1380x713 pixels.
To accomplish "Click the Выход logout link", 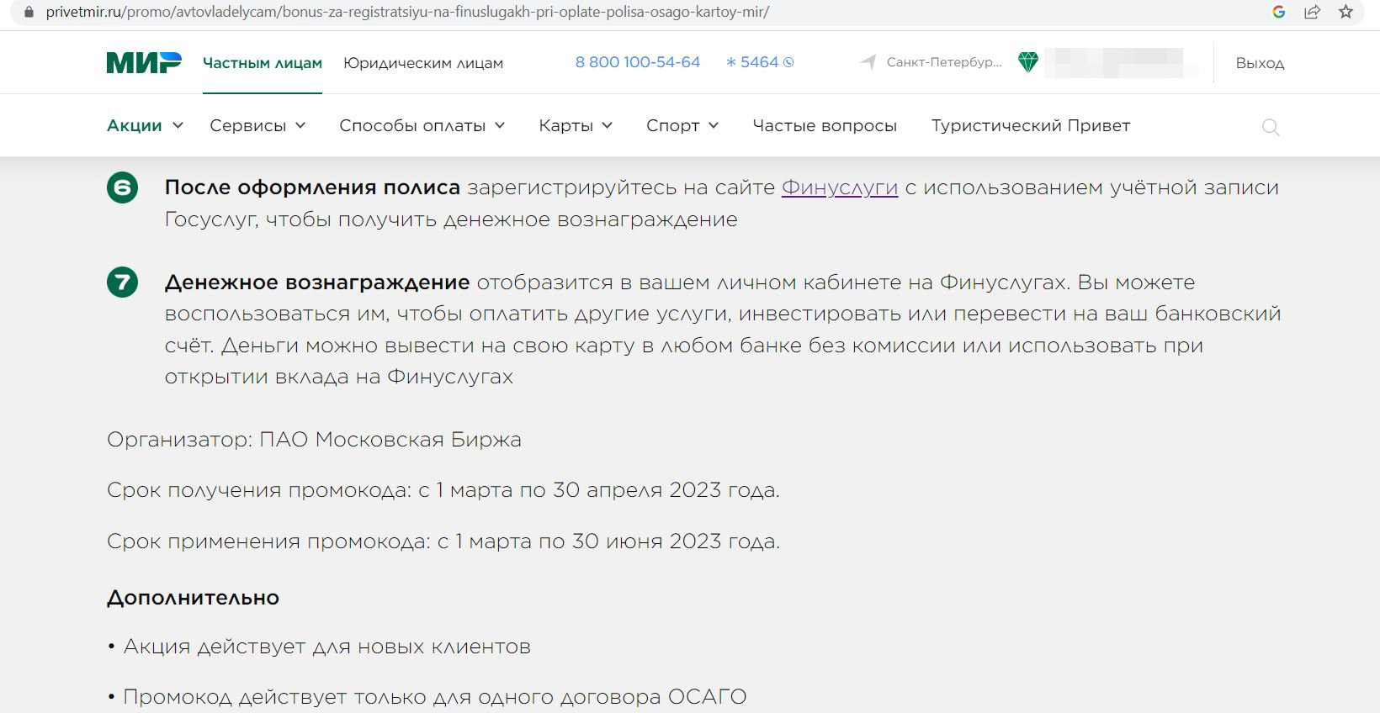I will pos(1260,63).
